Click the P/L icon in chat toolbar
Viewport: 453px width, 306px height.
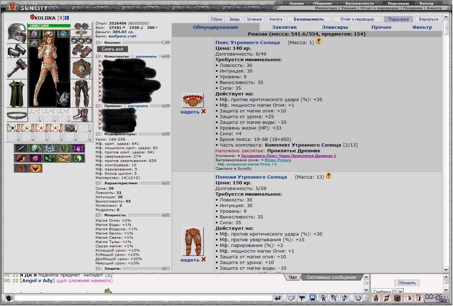(x=334, y=298)
